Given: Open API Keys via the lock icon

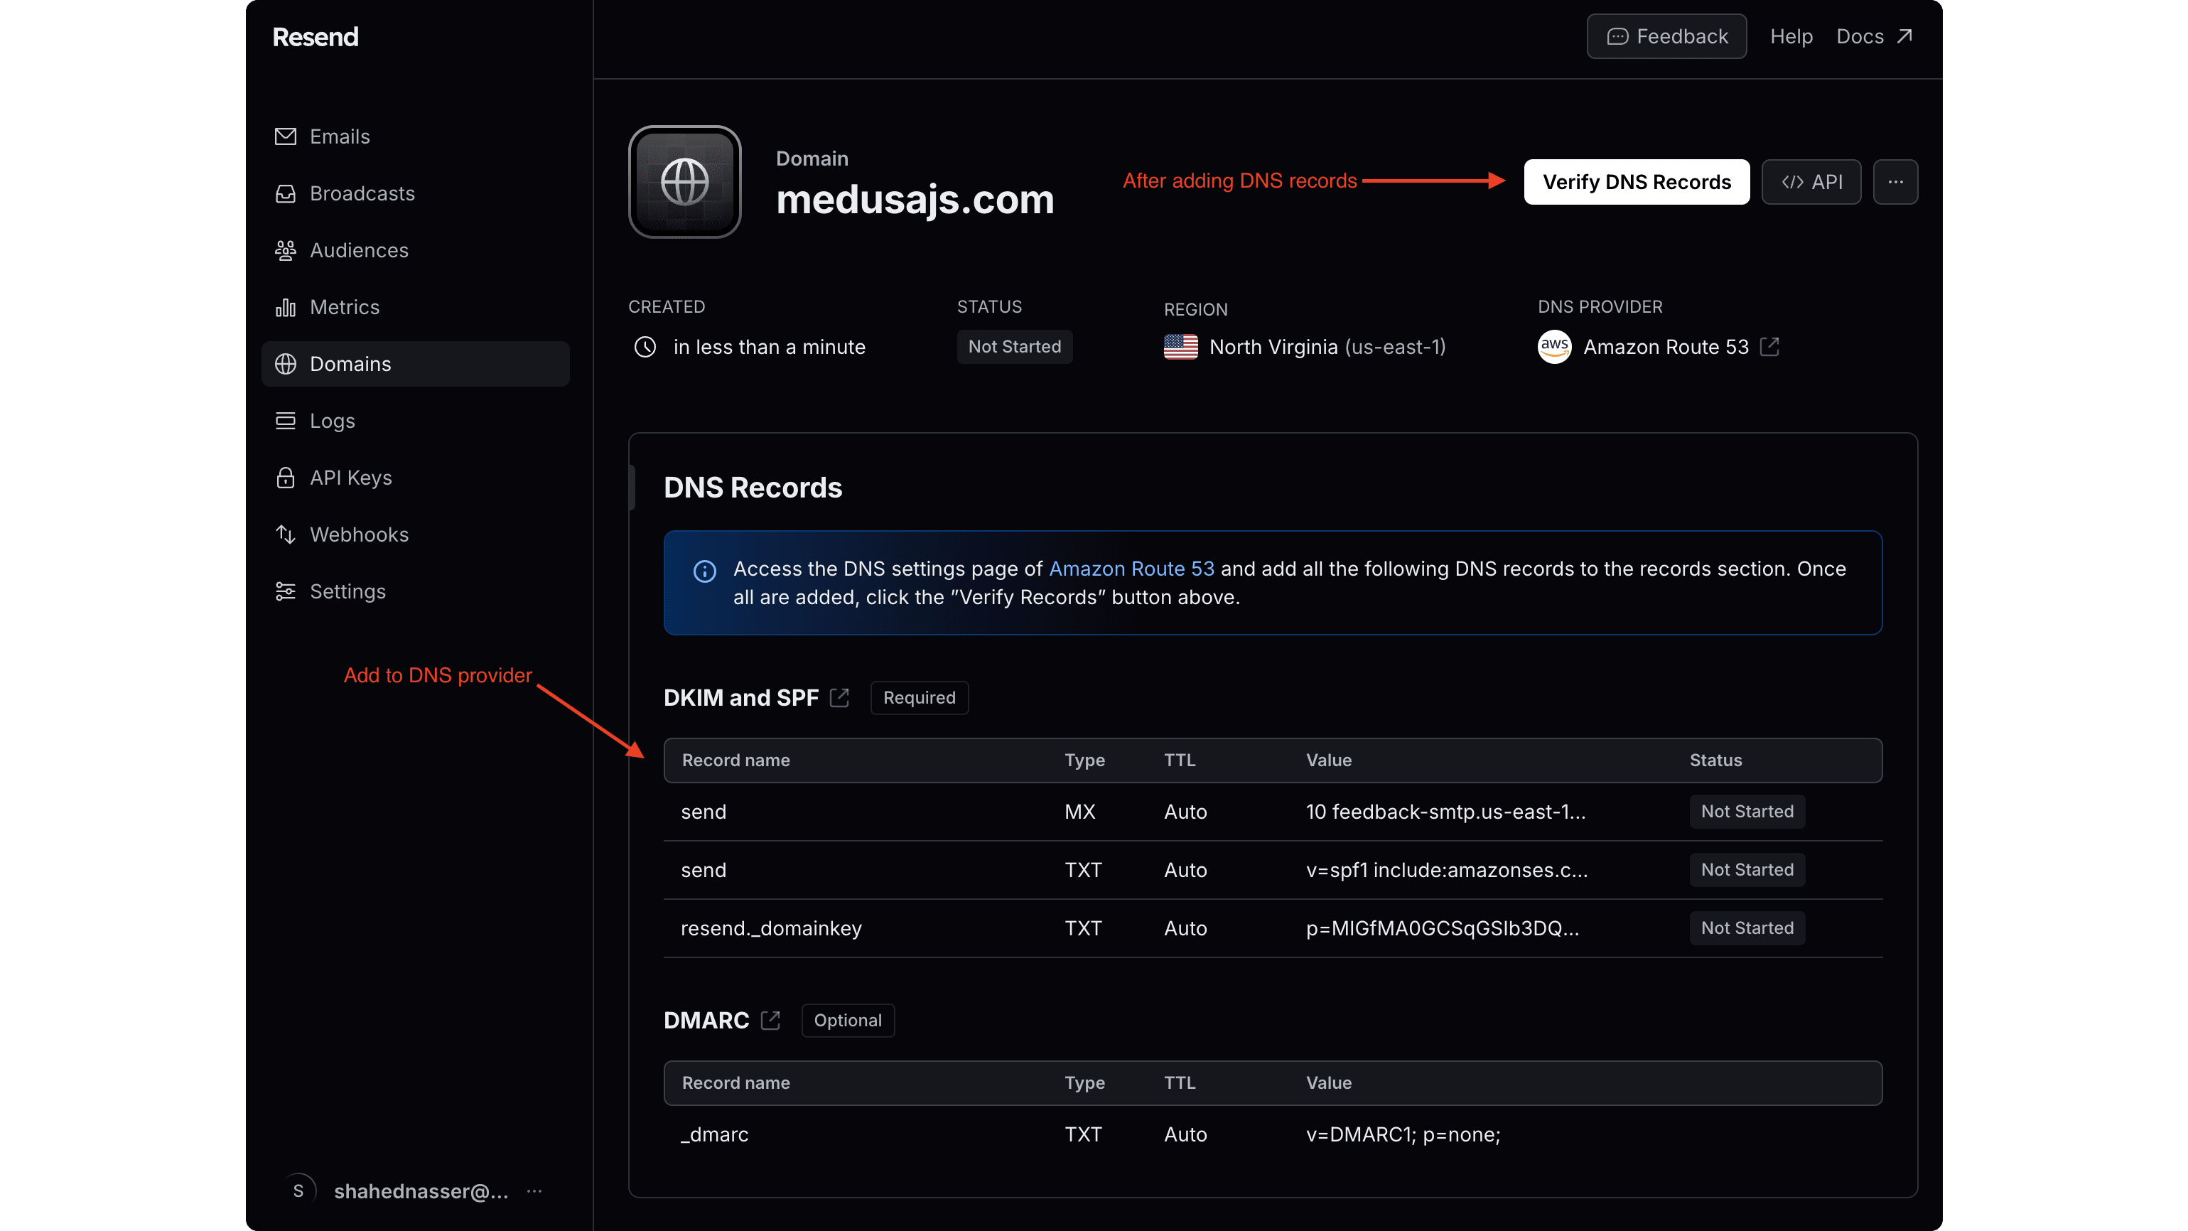Looking at the screenshot, I should click(286, 477).
